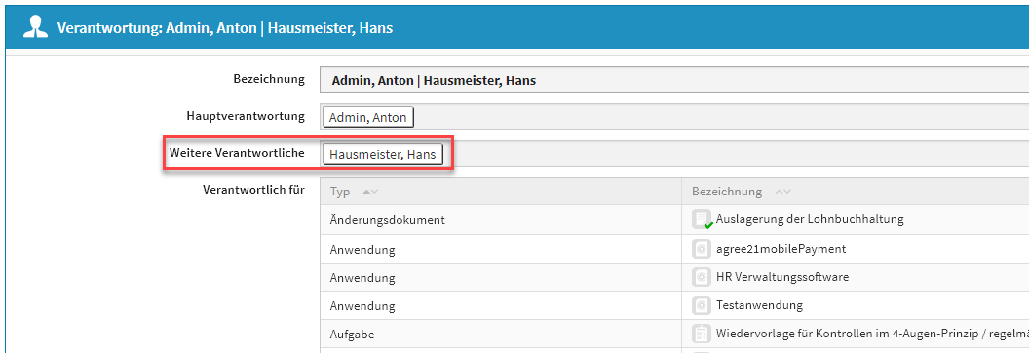Viewport: 1029px width, 353px height.
Task: Click the document icon beside Auslagerung der Lohnbuchhaltung
Action: [x=703, y=220]
